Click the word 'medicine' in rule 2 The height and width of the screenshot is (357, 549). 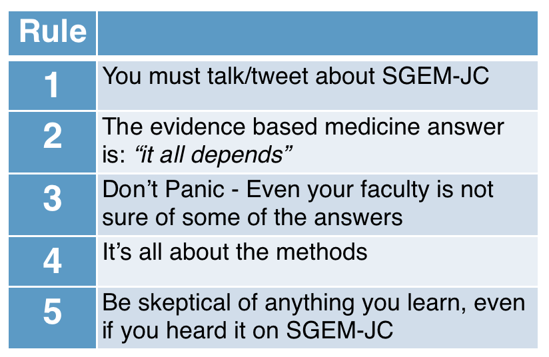[x=372, y=127]
